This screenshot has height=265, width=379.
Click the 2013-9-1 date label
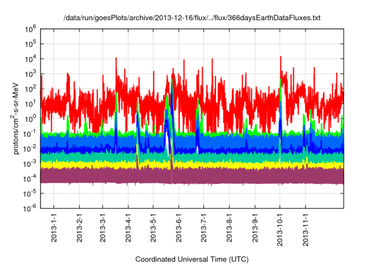click(255, 228)
